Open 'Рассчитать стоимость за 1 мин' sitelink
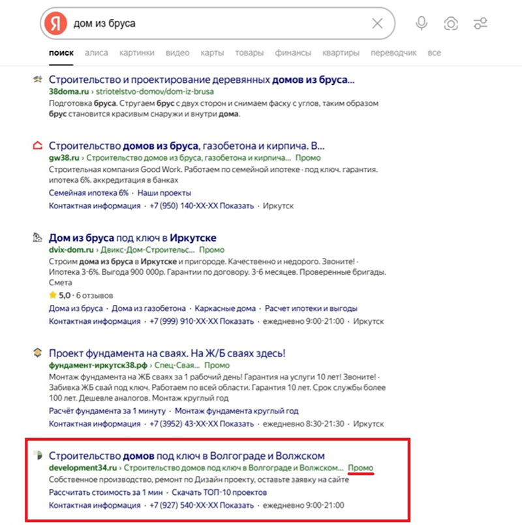The width and height of the screenshot is (522, 525). pyautogui.click(x=106, y=492)
